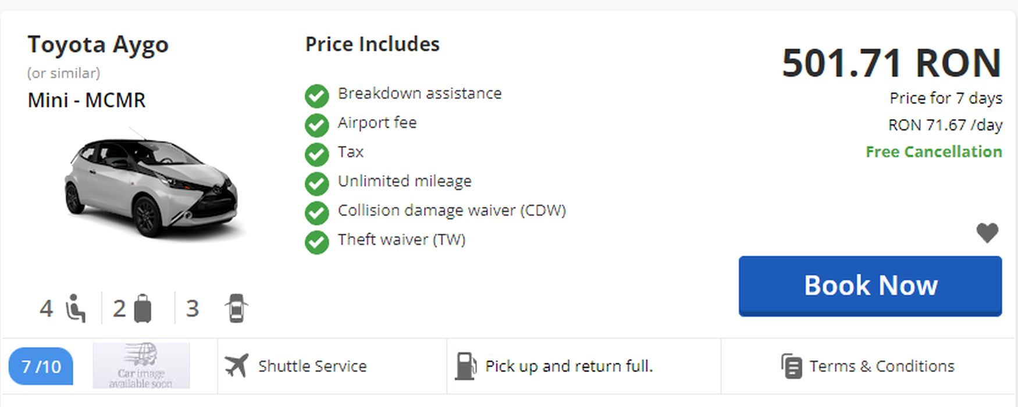Image resolution: width=1018 pixels, height=407 pixels.
Task: Click the 7/10 rating badge
Action: click(x=41, y=366)
